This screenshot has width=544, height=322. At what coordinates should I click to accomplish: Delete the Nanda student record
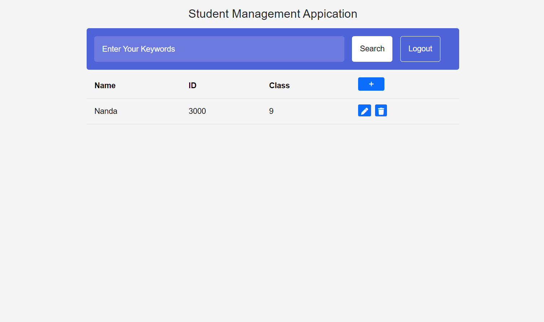pyautogui.click(x=381, y=111)
